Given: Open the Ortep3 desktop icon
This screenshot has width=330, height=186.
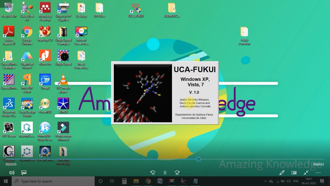Looking at the screenshot, I should [x=45, y=82].
